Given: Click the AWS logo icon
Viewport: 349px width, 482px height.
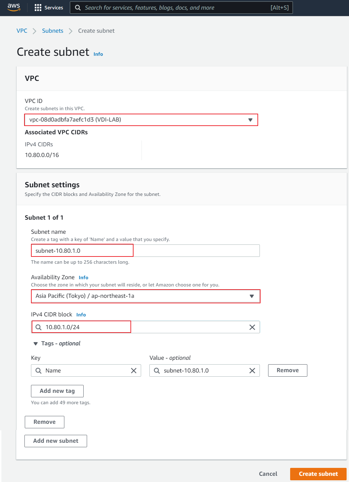Looking at the screenshot, I should click(x=14, y=7).
